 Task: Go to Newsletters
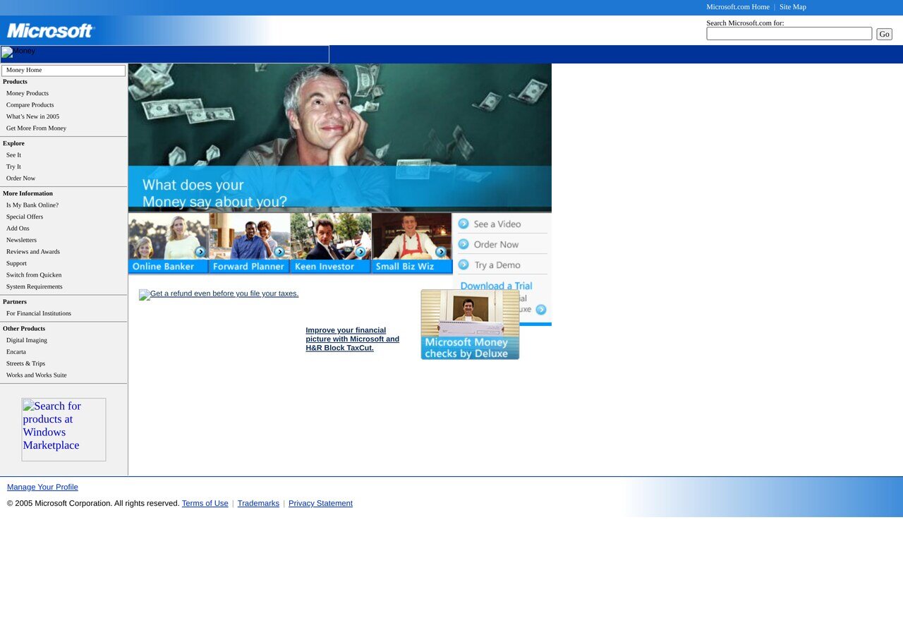pos(22,240)
